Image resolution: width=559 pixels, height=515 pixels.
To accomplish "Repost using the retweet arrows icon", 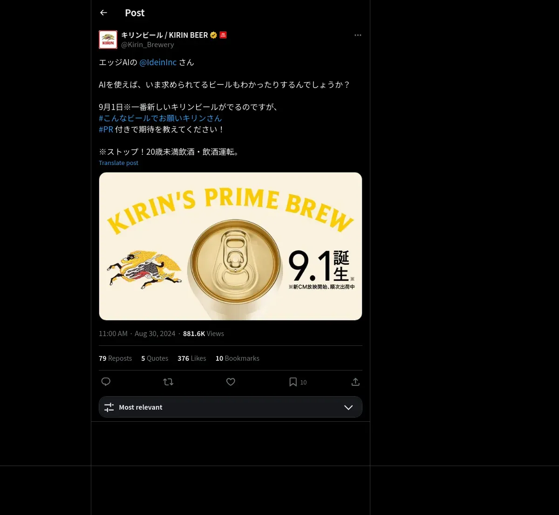I will click(x=168, y=382).
